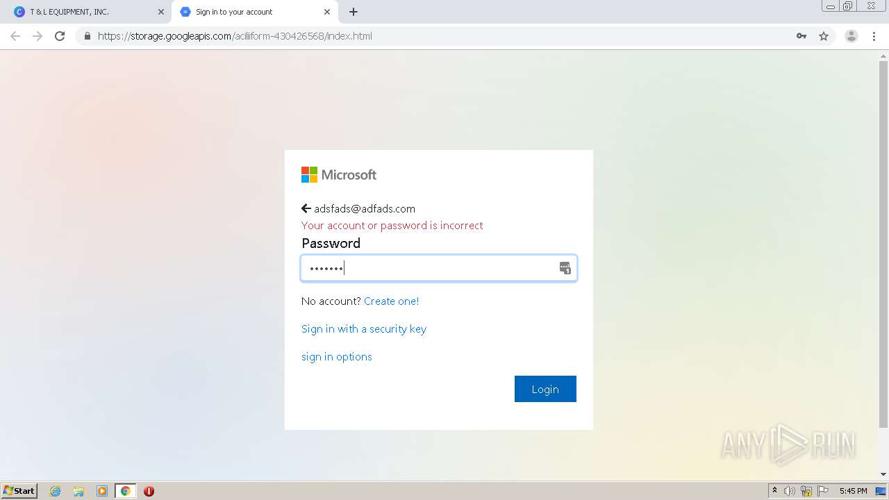889x500 pixels.
Task: Reload the current page
Action: [60, 36]
